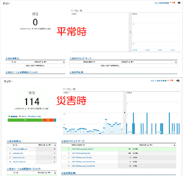Click ソース column header in 平常時 referrals table
The height and width of the screenshot is (176, 183).
[x=14, y=62]
